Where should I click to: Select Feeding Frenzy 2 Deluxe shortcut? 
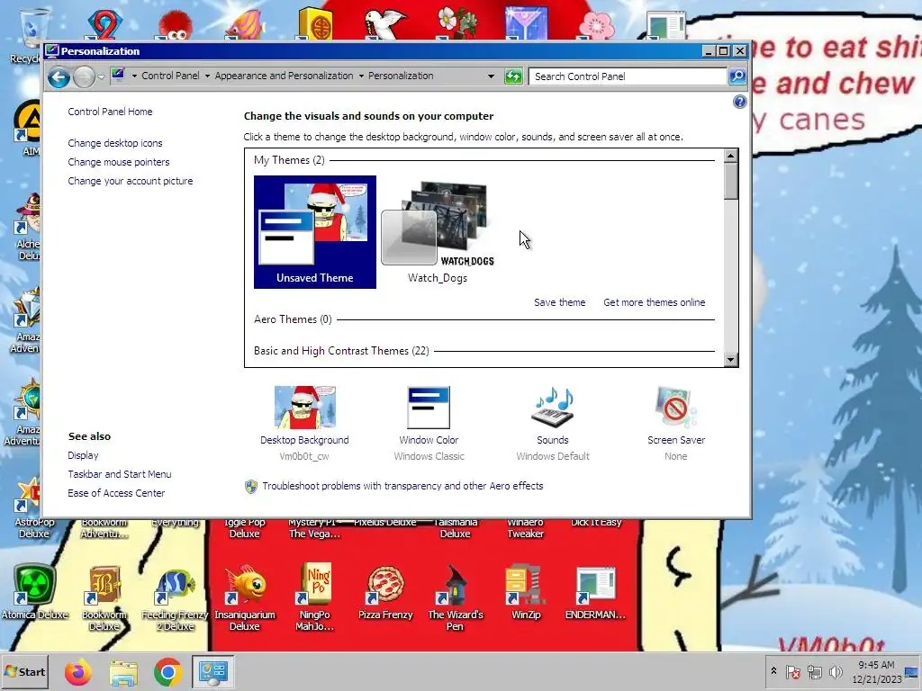[x=175, y=597]
